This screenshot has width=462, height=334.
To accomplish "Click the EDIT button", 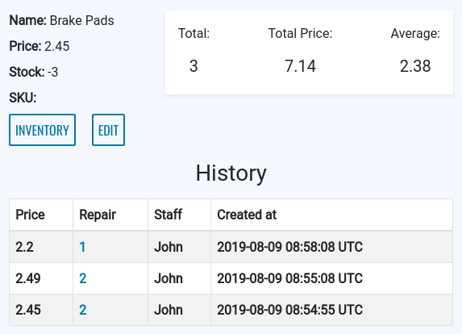I will (x=108, y=130).
